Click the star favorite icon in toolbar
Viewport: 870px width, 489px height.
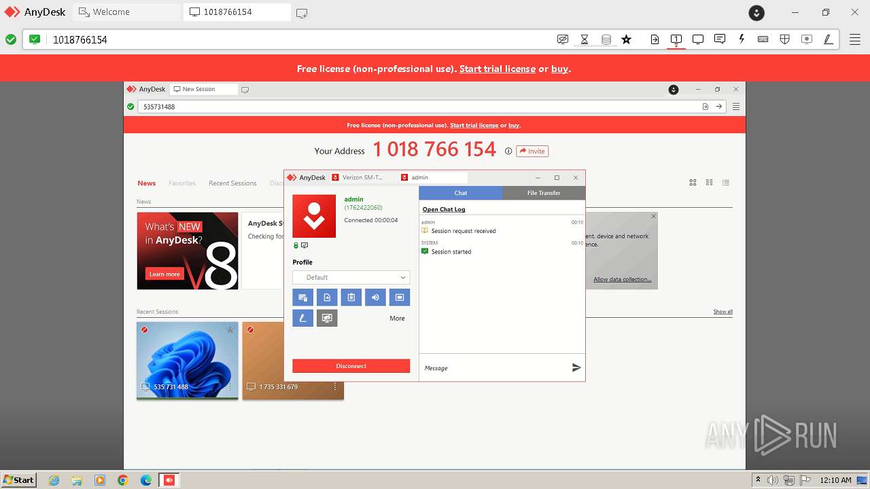click(x=627, y=39)
